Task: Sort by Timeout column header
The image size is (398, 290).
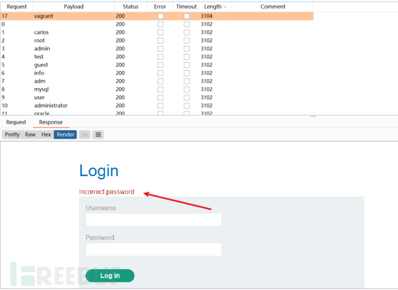Action: click(x=186, y=6)
